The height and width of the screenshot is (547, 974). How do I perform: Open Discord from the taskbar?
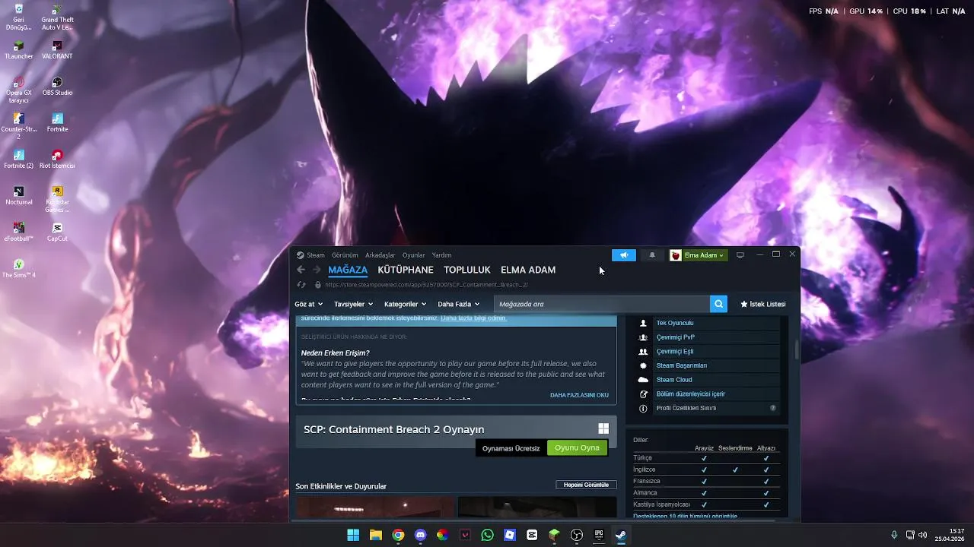tap(420, 535)
